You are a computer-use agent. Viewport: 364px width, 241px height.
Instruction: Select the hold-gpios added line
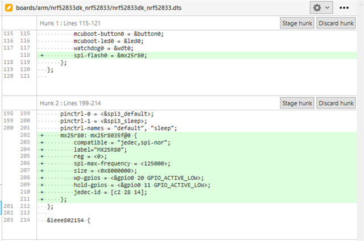click(x=197, y=185)
